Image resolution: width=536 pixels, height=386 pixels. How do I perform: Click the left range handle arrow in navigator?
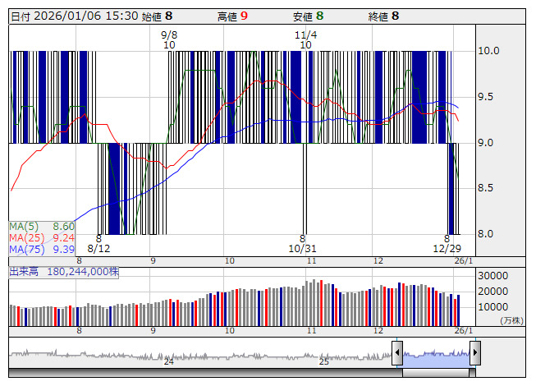397,354
